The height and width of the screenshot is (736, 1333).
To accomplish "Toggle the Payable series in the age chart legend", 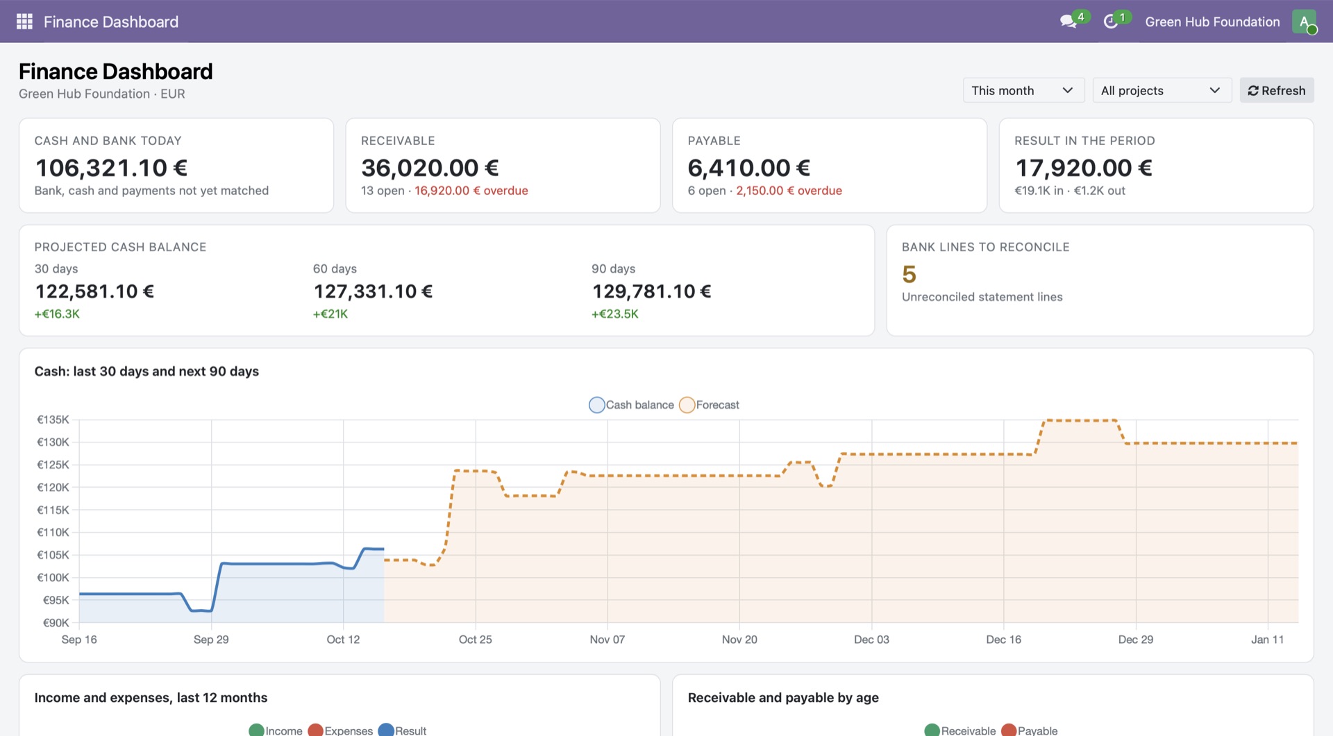I will tap(1029, 730).
